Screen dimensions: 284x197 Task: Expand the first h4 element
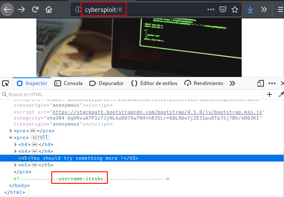pyautogui.click(x=15, y=144)
